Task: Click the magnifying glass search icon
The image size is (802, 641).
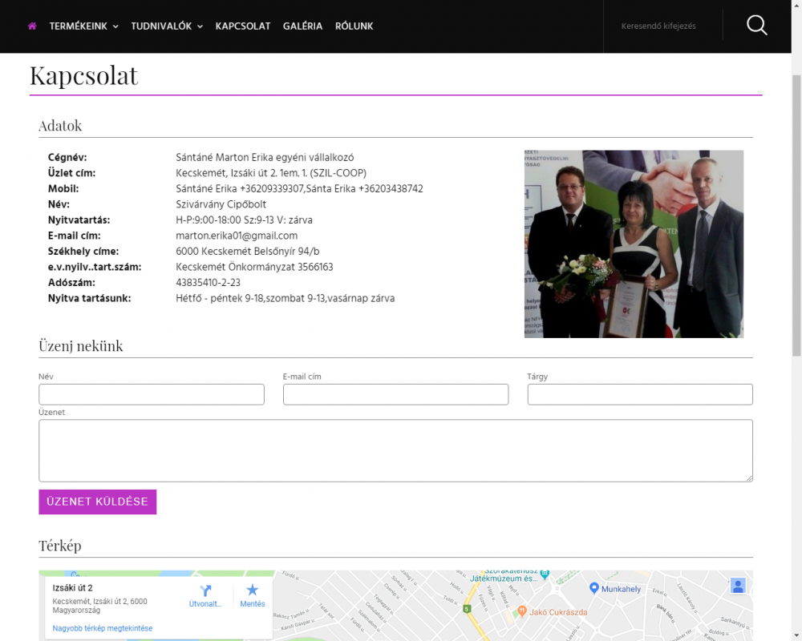Action: [756, 26]
